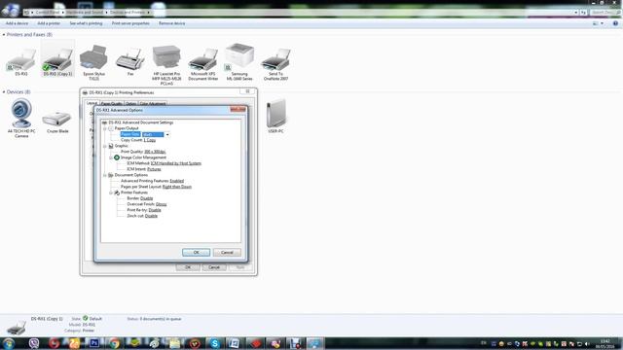Switch to the Paper/Quality tab
This screenshot has width=623, height=350.
(112, 104)
